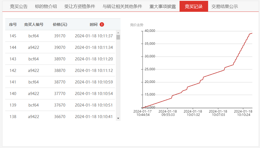Click price 37670 in the table
The width and height of the screenshot is (260, 148).
click(60, 105)
